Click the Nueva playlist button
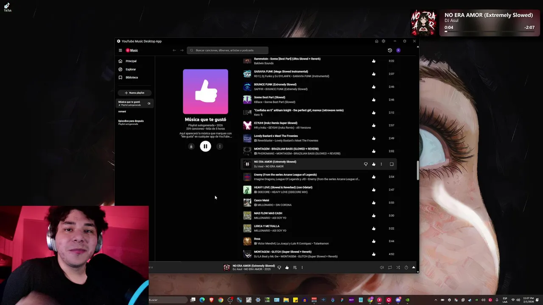Viewport: 543px width, 305px height. pos(134,93)
